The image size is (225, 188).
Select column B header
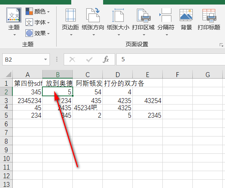[57, 74]
